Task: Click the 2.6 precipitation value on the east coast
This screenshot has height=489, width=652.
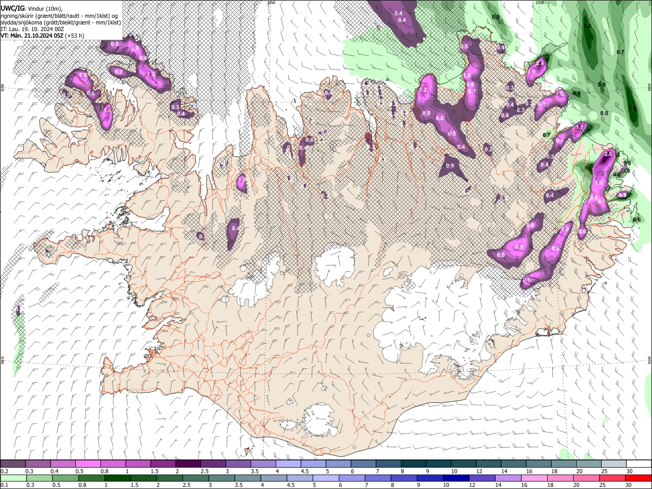Action: tap(608, 154)
